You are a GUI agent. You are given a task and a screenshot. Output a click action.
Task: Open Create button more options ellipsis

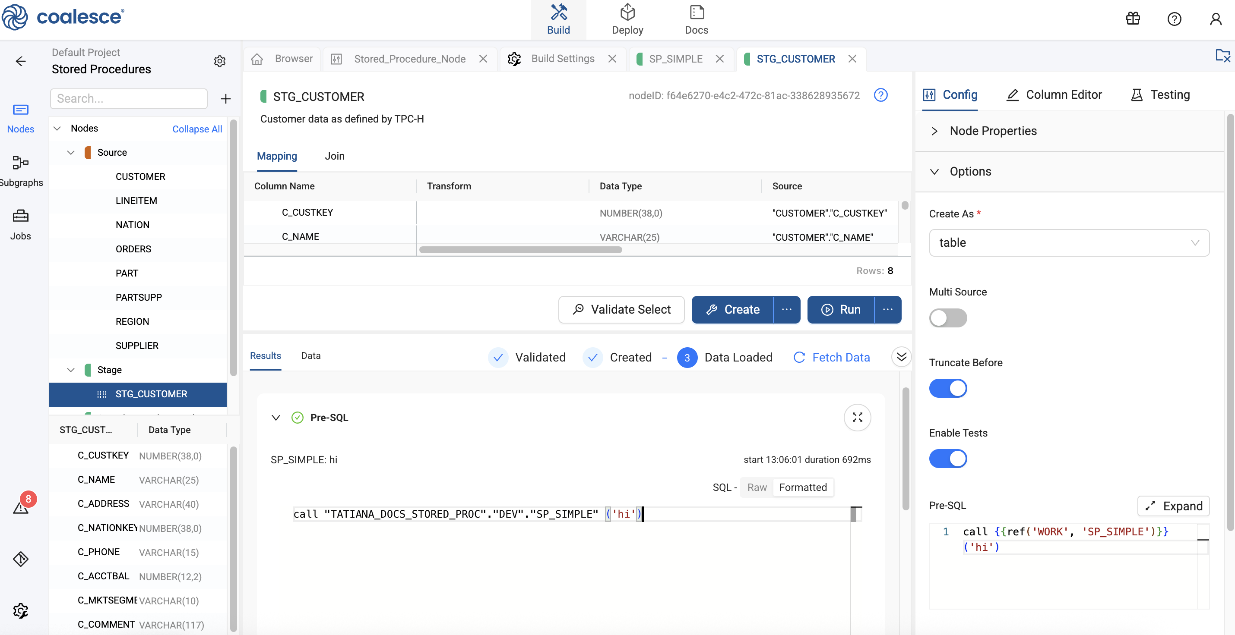point(787,310)
